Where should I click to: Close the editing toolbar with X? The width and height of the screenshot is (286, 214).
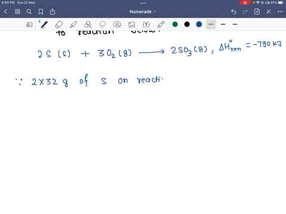pyautogui.click(x=269, y=12)
